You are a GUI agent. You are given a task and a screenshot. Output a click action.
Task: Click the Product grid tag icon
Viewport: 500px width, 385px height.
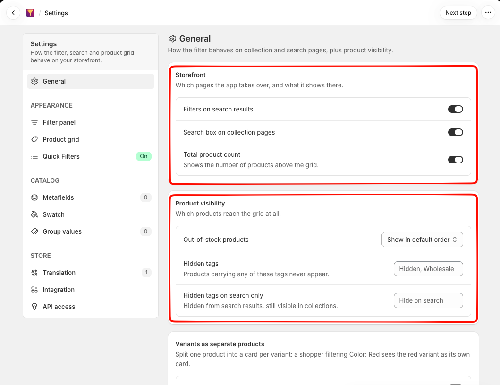pos(34,139)
